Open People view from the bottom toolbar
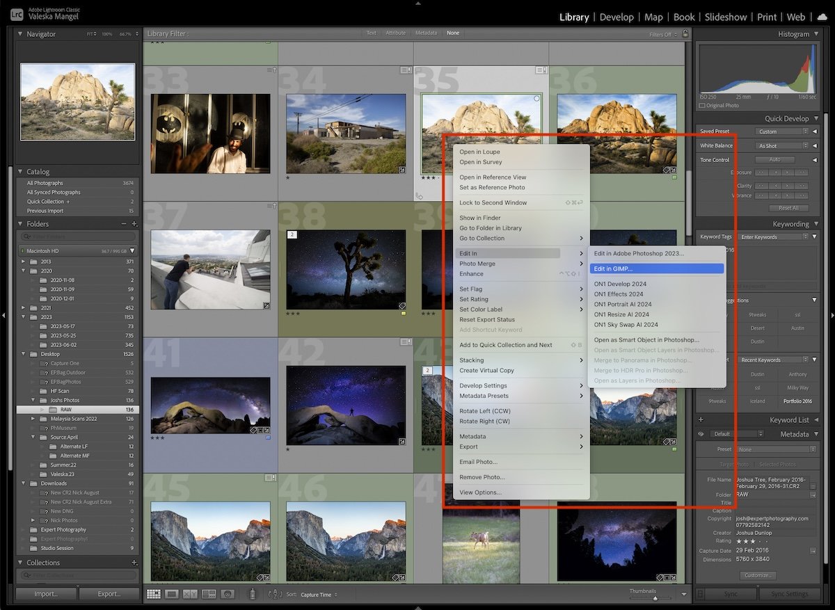This screenshot has height=610, width=835. 228,593
